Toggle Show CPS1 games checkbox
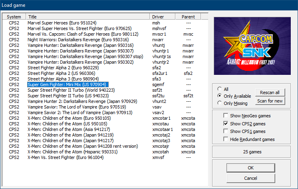Image resolution: width=298 pixels, height=189 pixels. [226, 131]
